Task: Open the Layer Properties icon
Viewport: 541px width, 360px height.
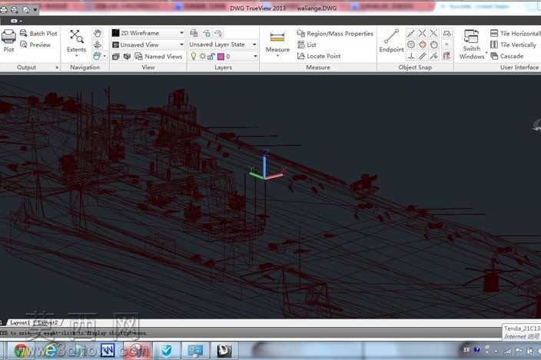Action: click(x=194, y=34)
